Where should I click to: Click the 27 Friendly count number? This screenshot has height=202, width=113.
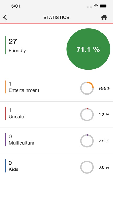coord(13,41)
